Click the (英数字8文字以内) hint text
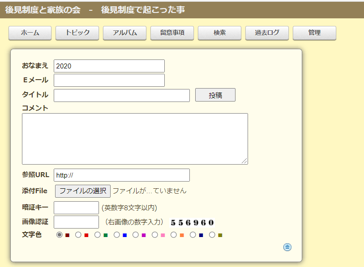Screen dimensions: 364x267 point(129,208)
